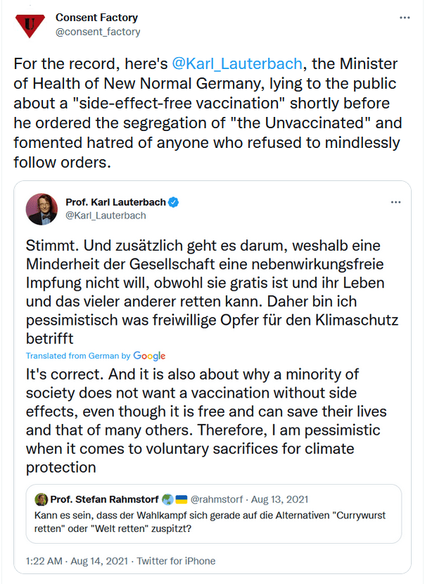
Task: Open the Prof. Karl Lauterbach display name
Action: pos(115,202)
